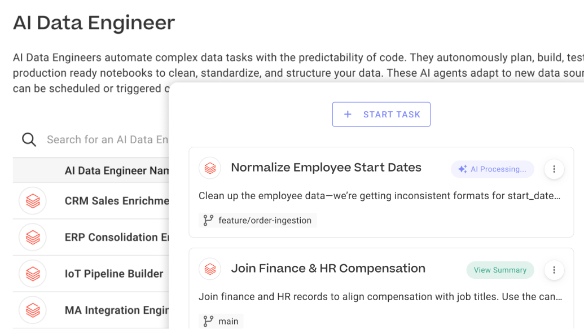Open the Normalize Employee Start Dates task

click(326, 167)
